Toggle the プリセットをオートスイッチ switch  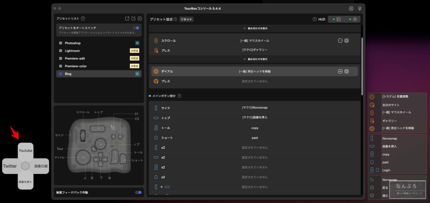136,28
